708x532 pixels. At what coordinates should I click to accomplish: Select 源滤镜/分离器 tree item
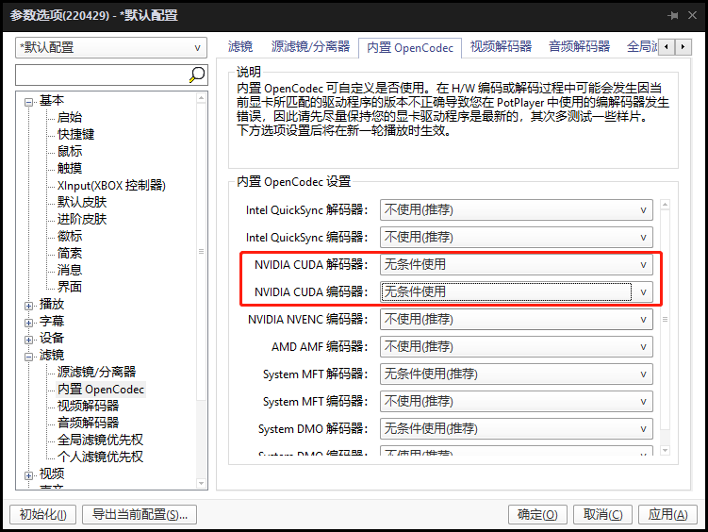click(x=96, y=372)
